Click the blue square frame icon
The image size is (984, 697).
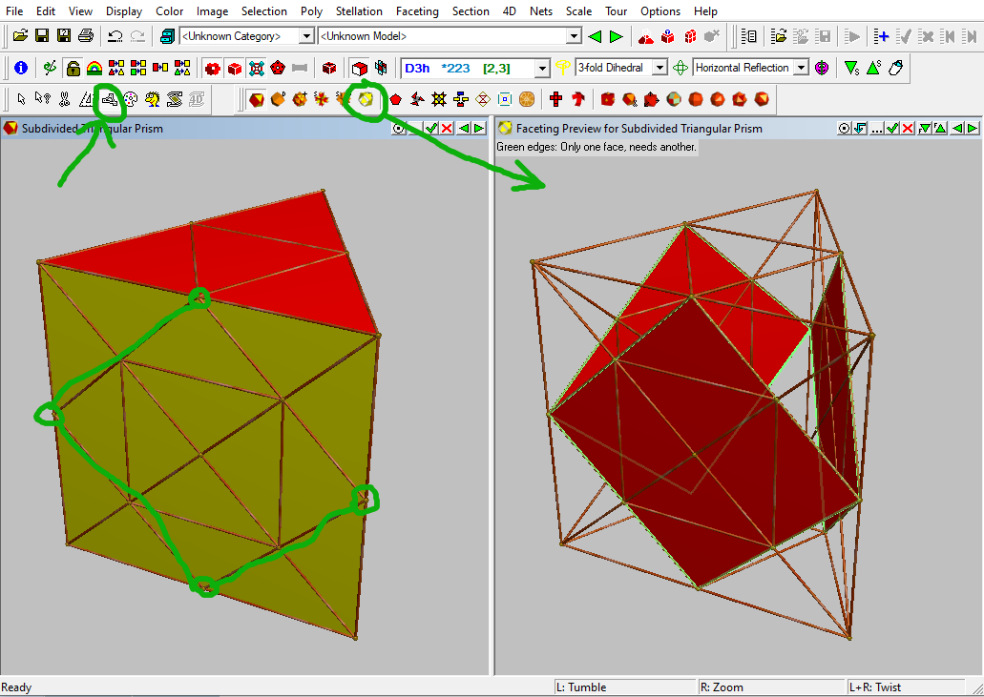click(x=505, y=99)
